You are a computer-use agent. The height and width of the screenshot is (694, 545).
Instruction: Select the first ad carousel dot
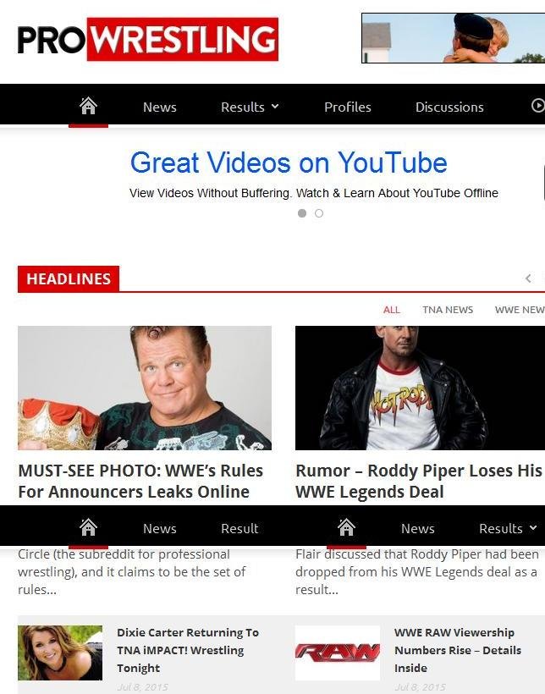(x=302, y=213)
